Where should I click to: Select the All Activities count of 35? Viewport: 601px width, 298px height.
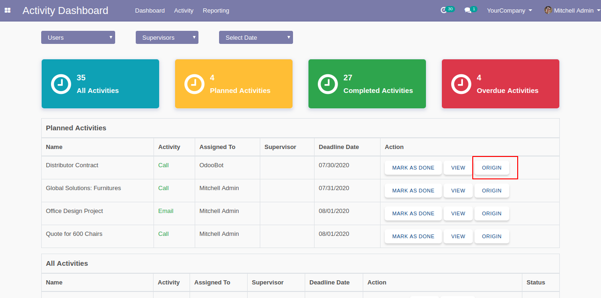pyautogui.click(x=81, y=78)
